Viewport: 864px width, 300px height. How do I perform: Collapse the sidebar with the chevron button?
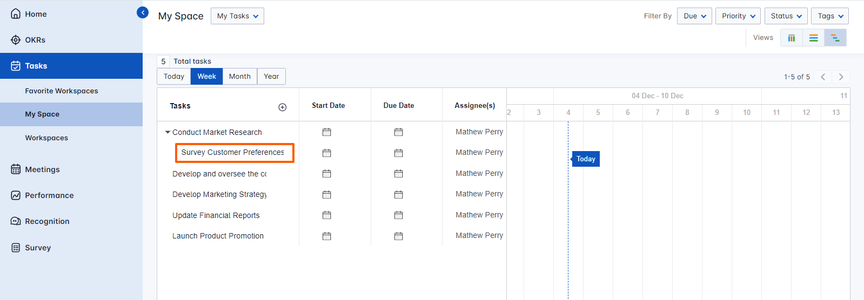pyautogui.click(x=143, y=12)
